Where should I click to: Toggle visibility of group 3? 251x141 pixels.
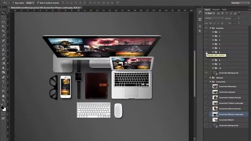pos(206,40)
